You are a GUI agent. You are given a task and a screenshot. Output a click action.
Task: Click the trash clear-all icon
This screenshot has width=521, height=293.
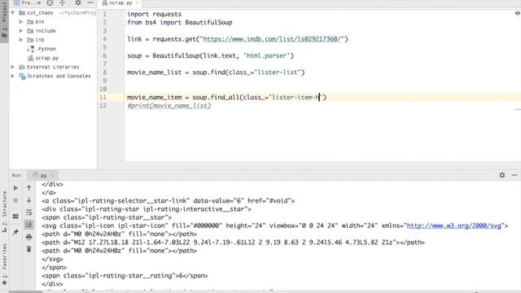29,249
